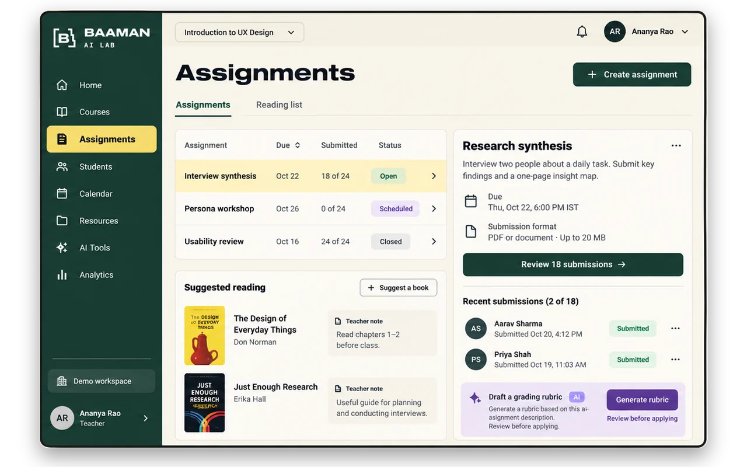Viewport: 747px width, 467px height.
Task: Expand the Ananya Rao account menu chevron
Action: tap(685, 32)
